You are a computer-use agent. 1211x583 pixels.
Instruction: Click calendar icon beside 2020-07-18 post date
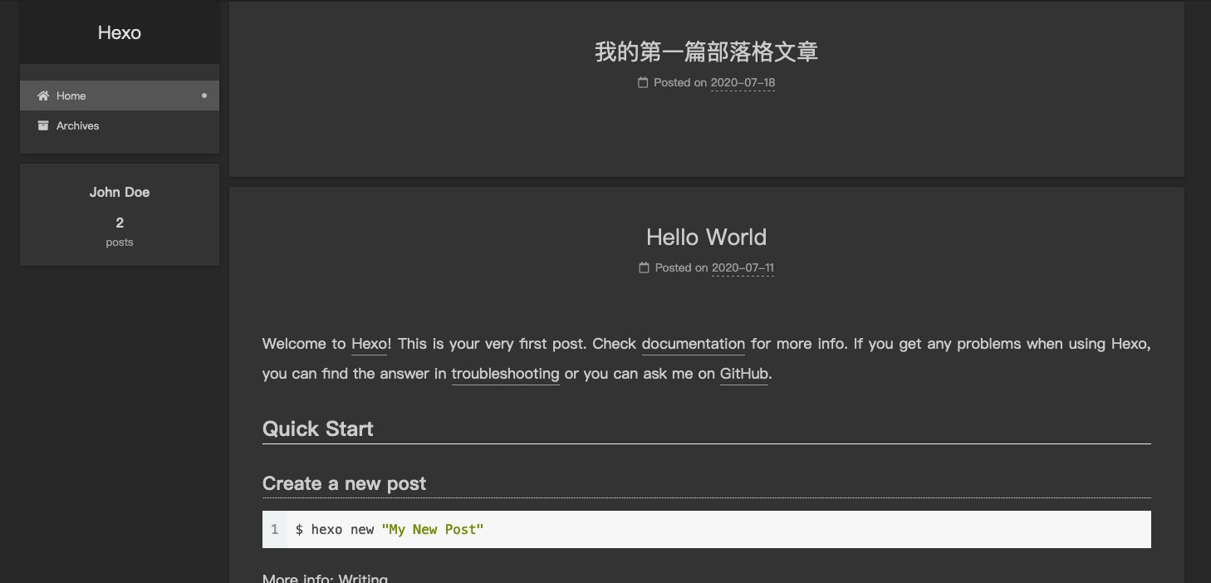(x=643, y=83)
